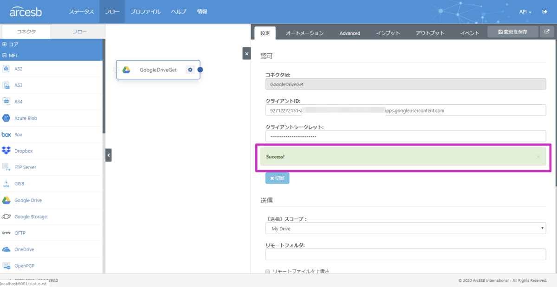Viewport: 557px width, 287px height.
Task: Open the API dropdown menu
Action: [525, 12]
